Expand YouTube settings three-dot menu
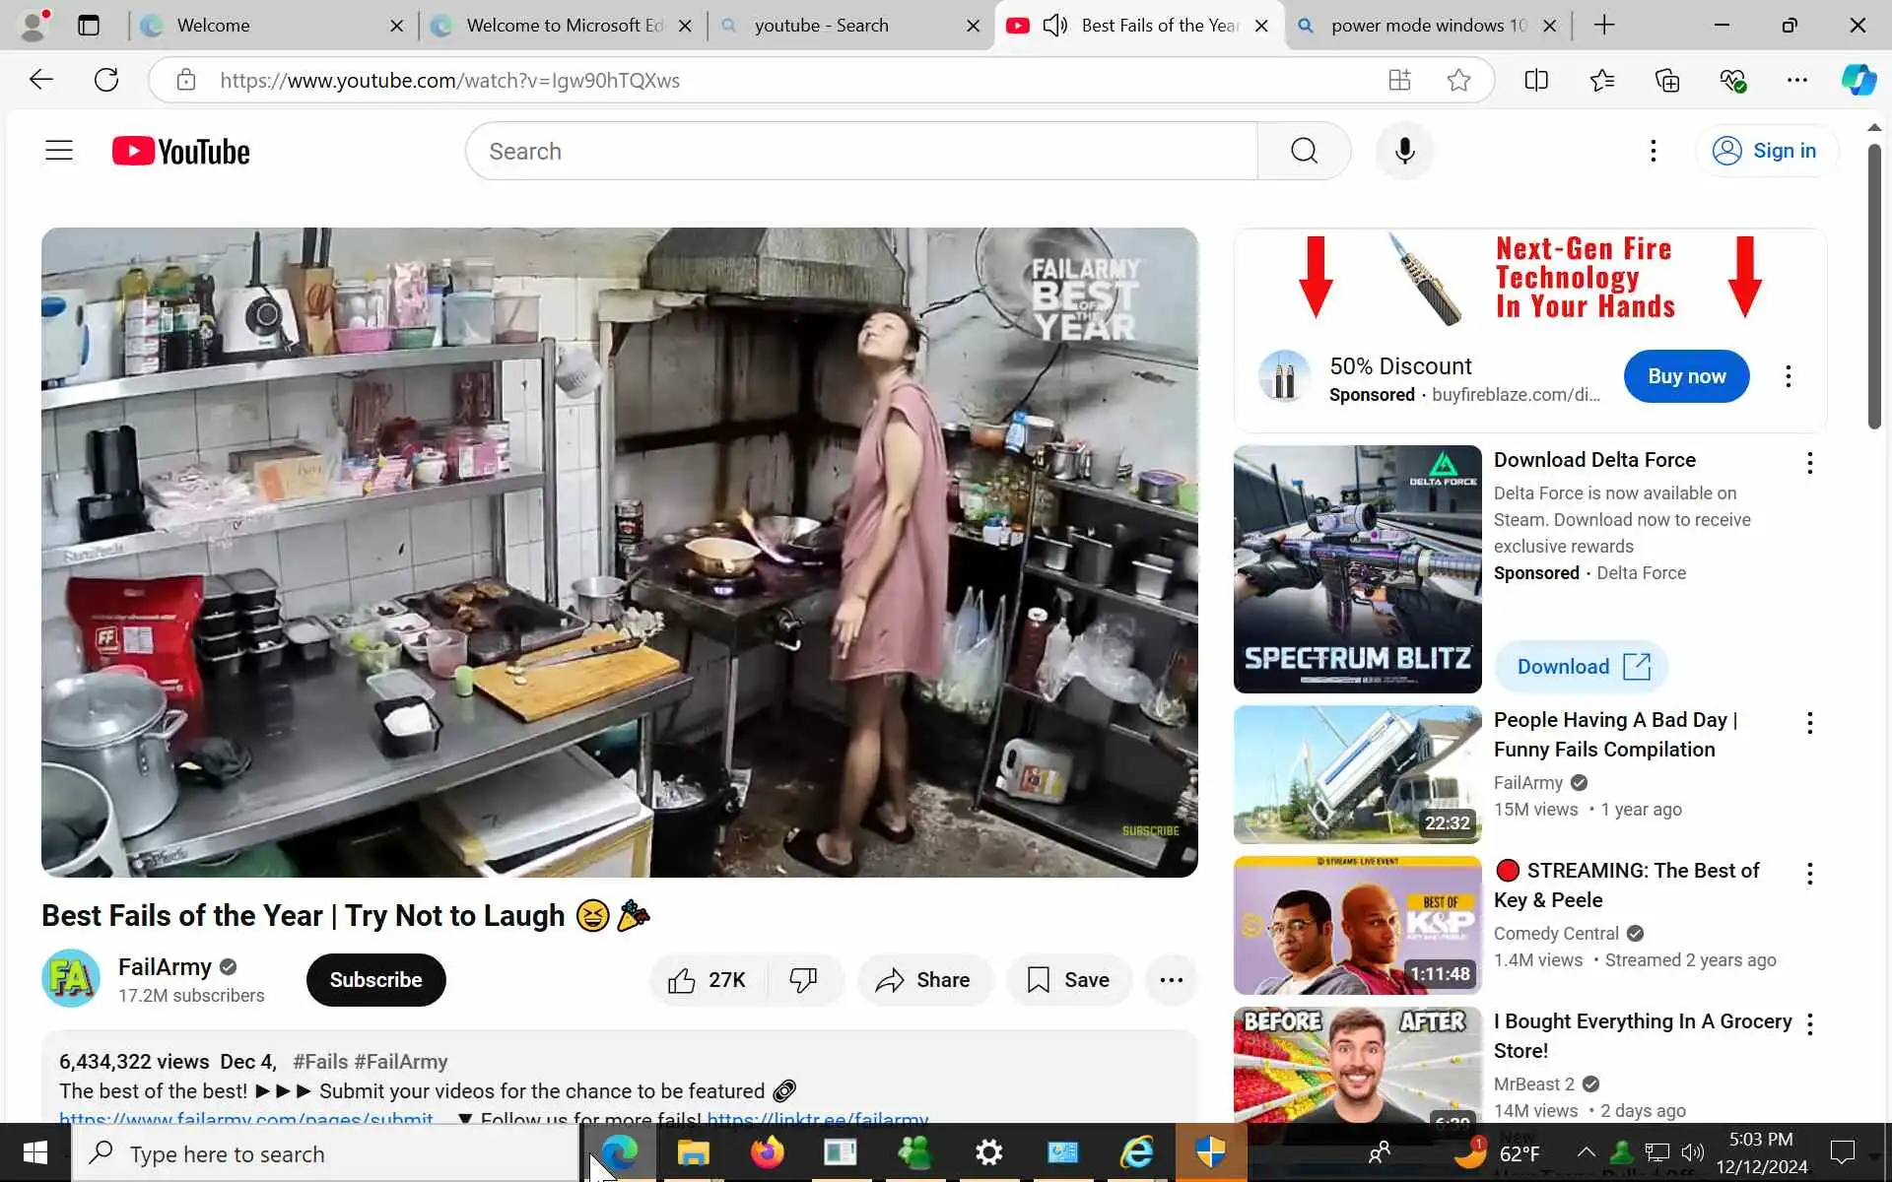 coord(1653,151)
